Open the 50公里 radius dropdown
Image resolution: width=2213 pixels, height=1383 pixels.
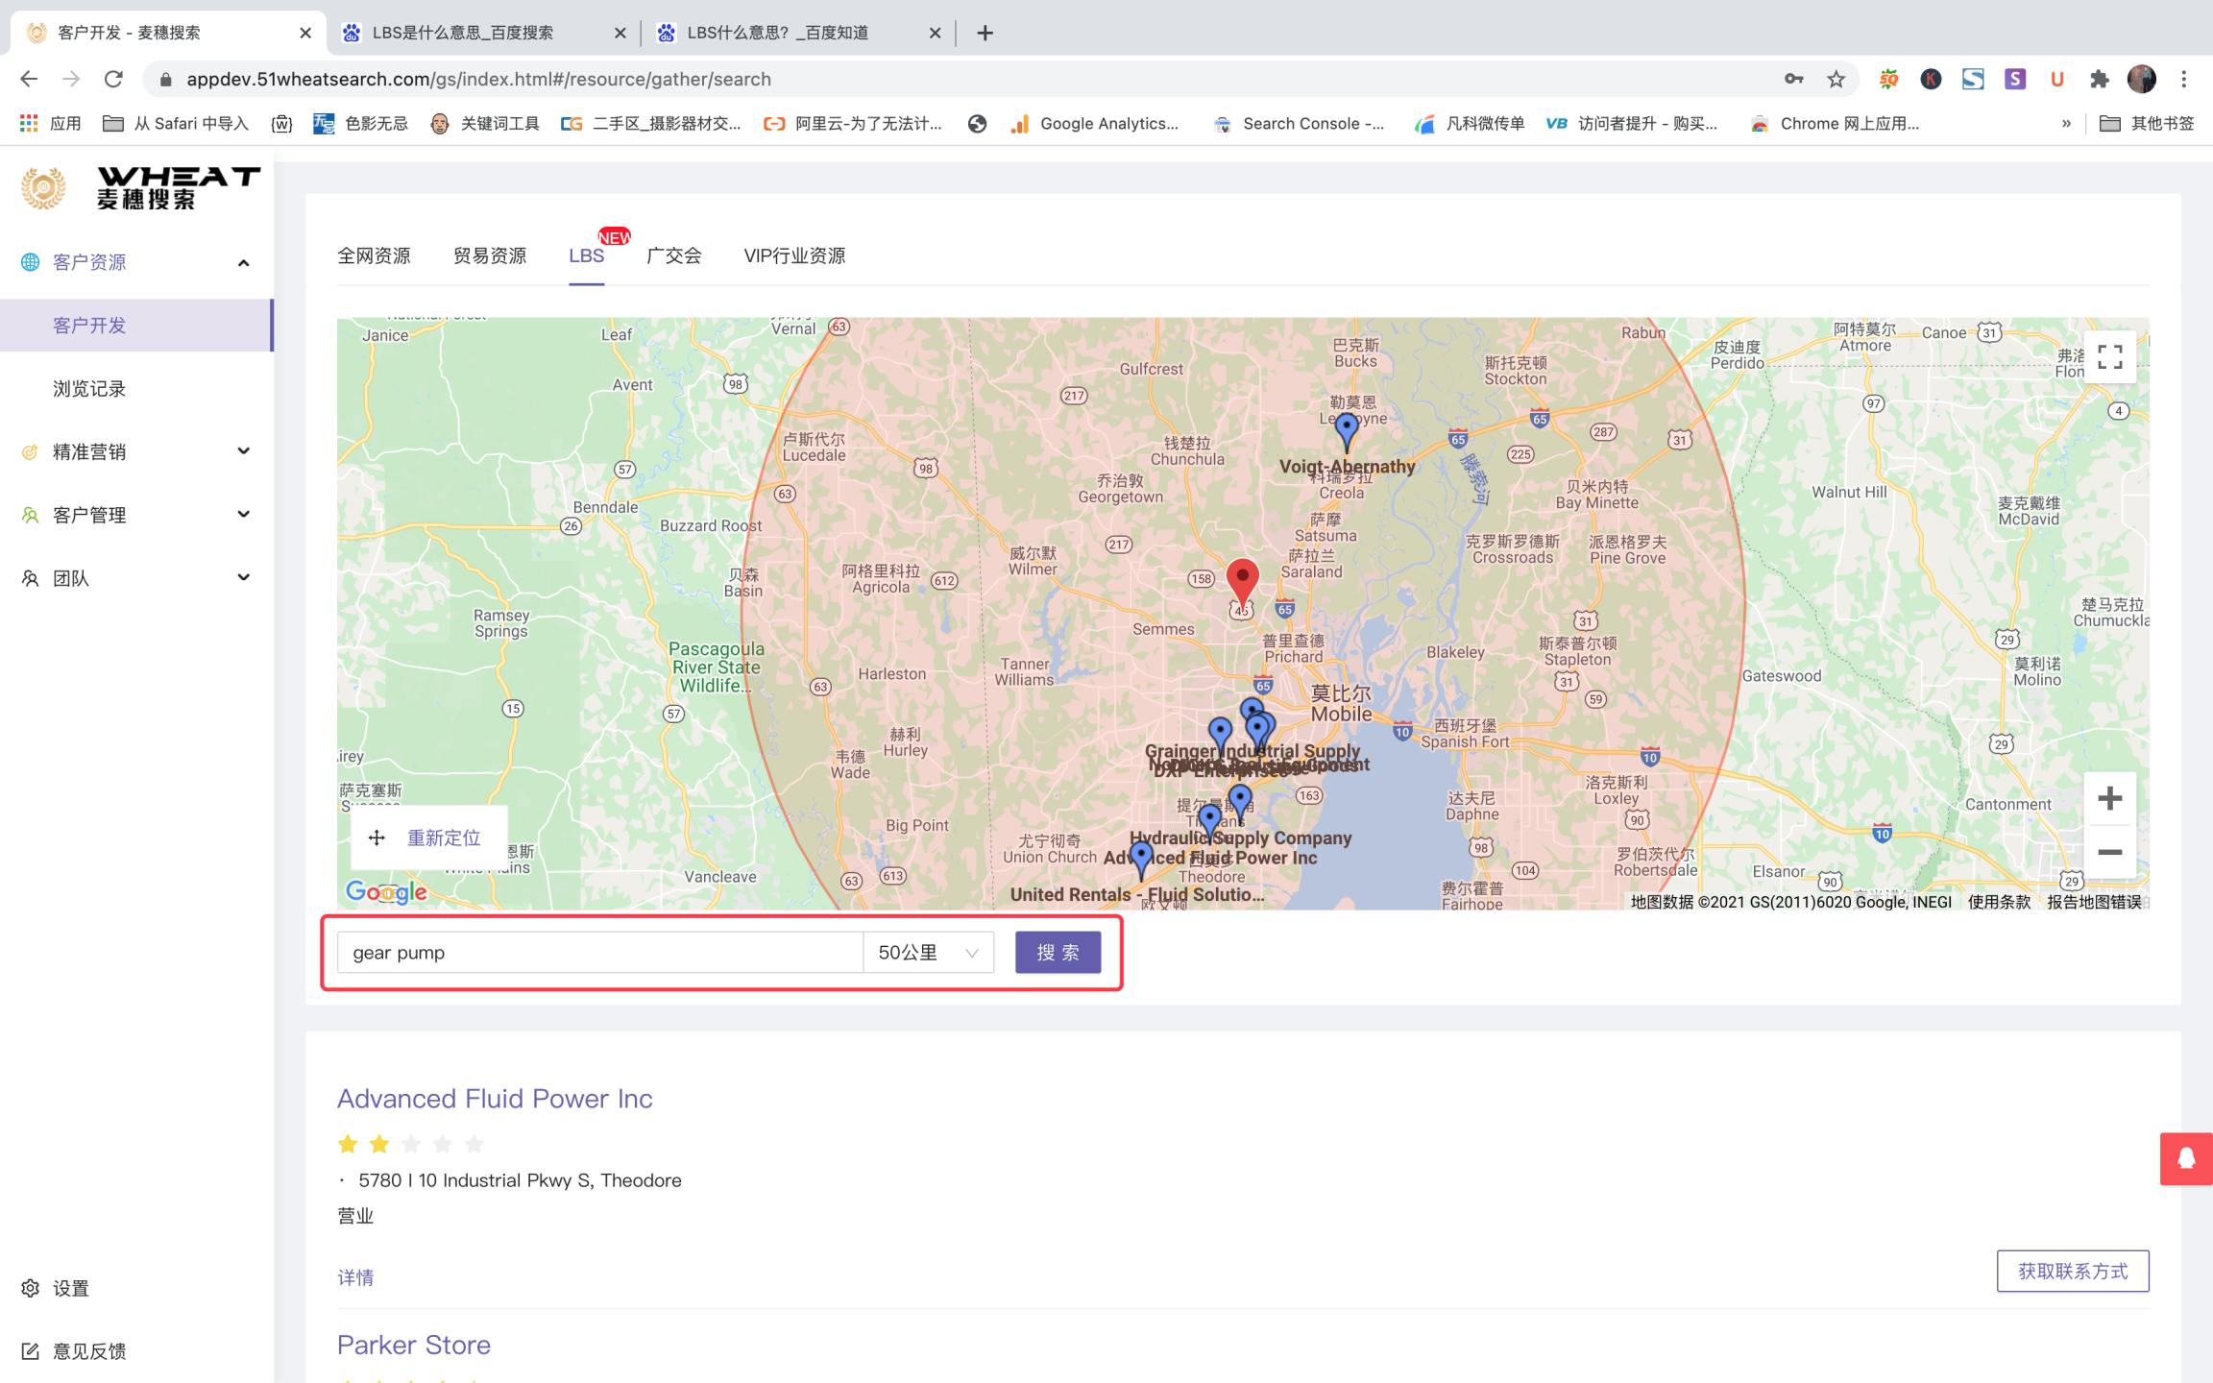tap(928, 953)
